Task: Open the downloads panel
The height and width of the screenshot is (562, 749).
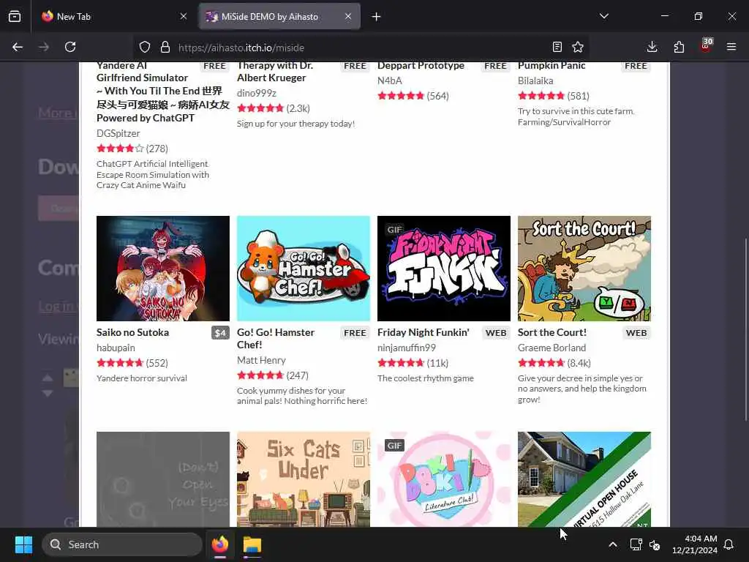Action: click(652, 47)
